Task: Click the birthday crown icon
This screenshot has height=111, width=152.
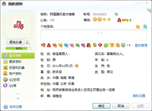Action: [77, 66]
